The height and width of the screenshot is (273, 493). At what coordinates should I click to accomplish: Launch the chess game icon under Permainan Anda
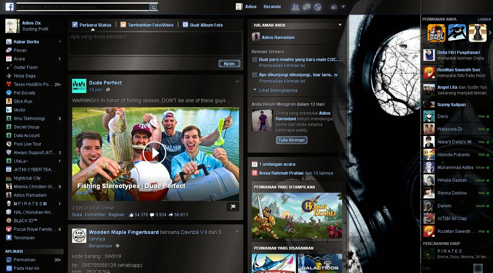pyautogui.click(x=478, y=33)
